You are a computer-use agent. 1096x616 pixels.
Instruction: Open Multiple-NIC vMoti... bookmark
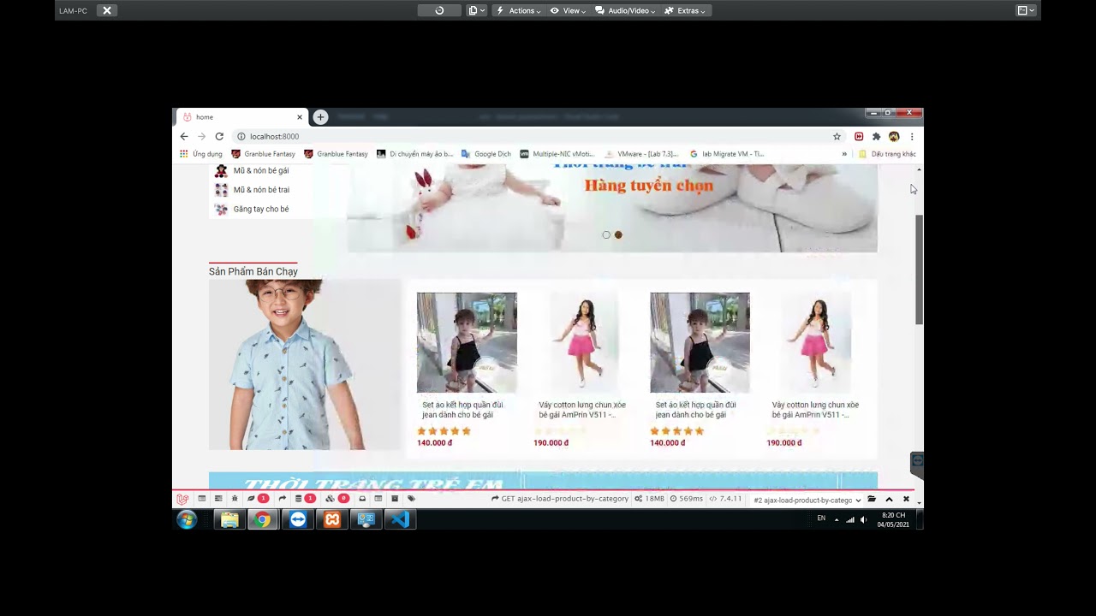557,154
